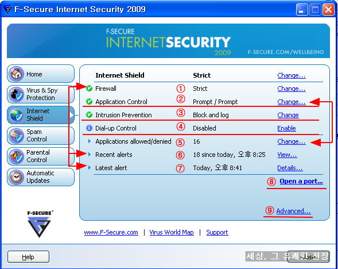The width and height of the screenshot is (338, 269).
Task: Click the Internet Shield heading text
Action: pos(120,75)
